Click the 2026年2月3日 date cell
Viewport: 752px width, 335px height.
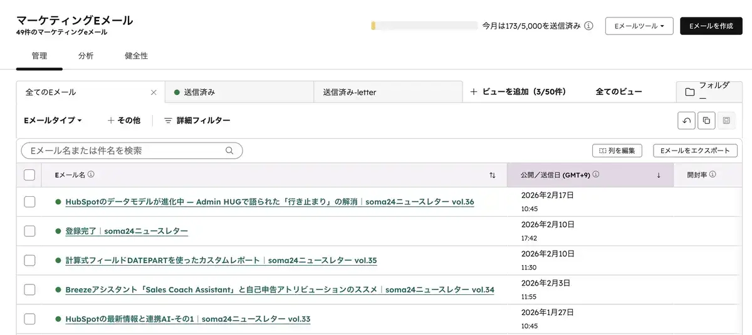coord(590,290)
